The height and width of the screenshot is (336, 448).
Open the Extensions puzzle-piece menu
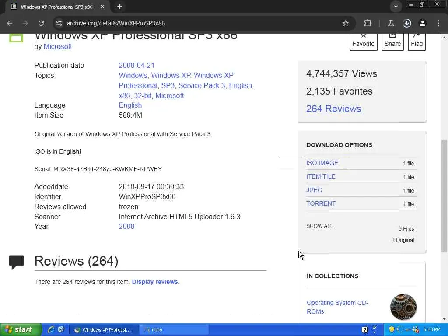coord(367,23)
